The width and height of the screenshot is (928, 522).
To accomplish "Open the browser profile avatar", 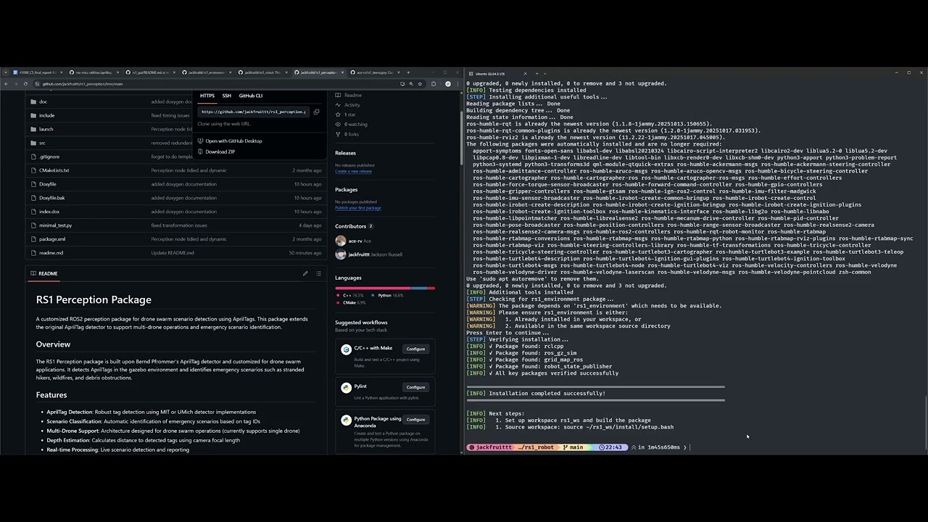I will (447, 84).
